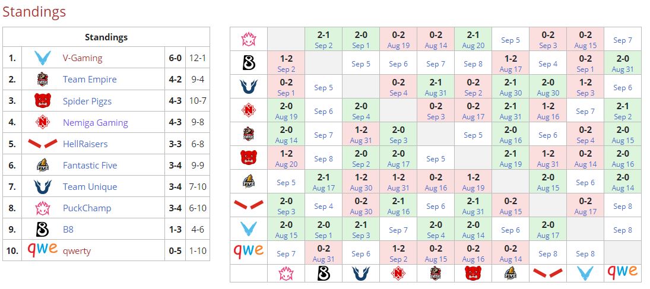Screen dimensions: 650x289
Task: Click the HellRaisers logo in the crosstable's left column
Action: coord(248,205)
